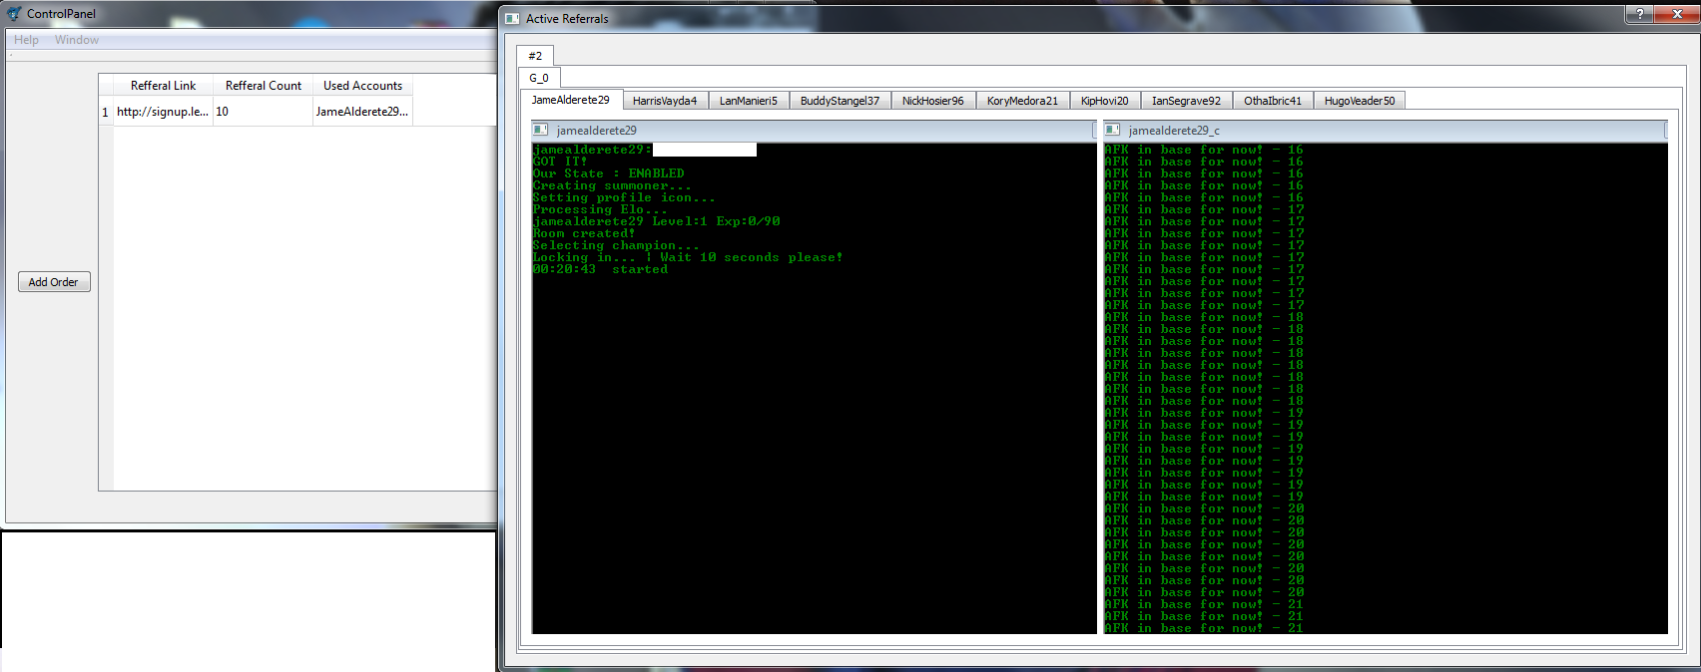Click the '00:20:43 started' console line
1701x672 pixels.
point(600,269)
